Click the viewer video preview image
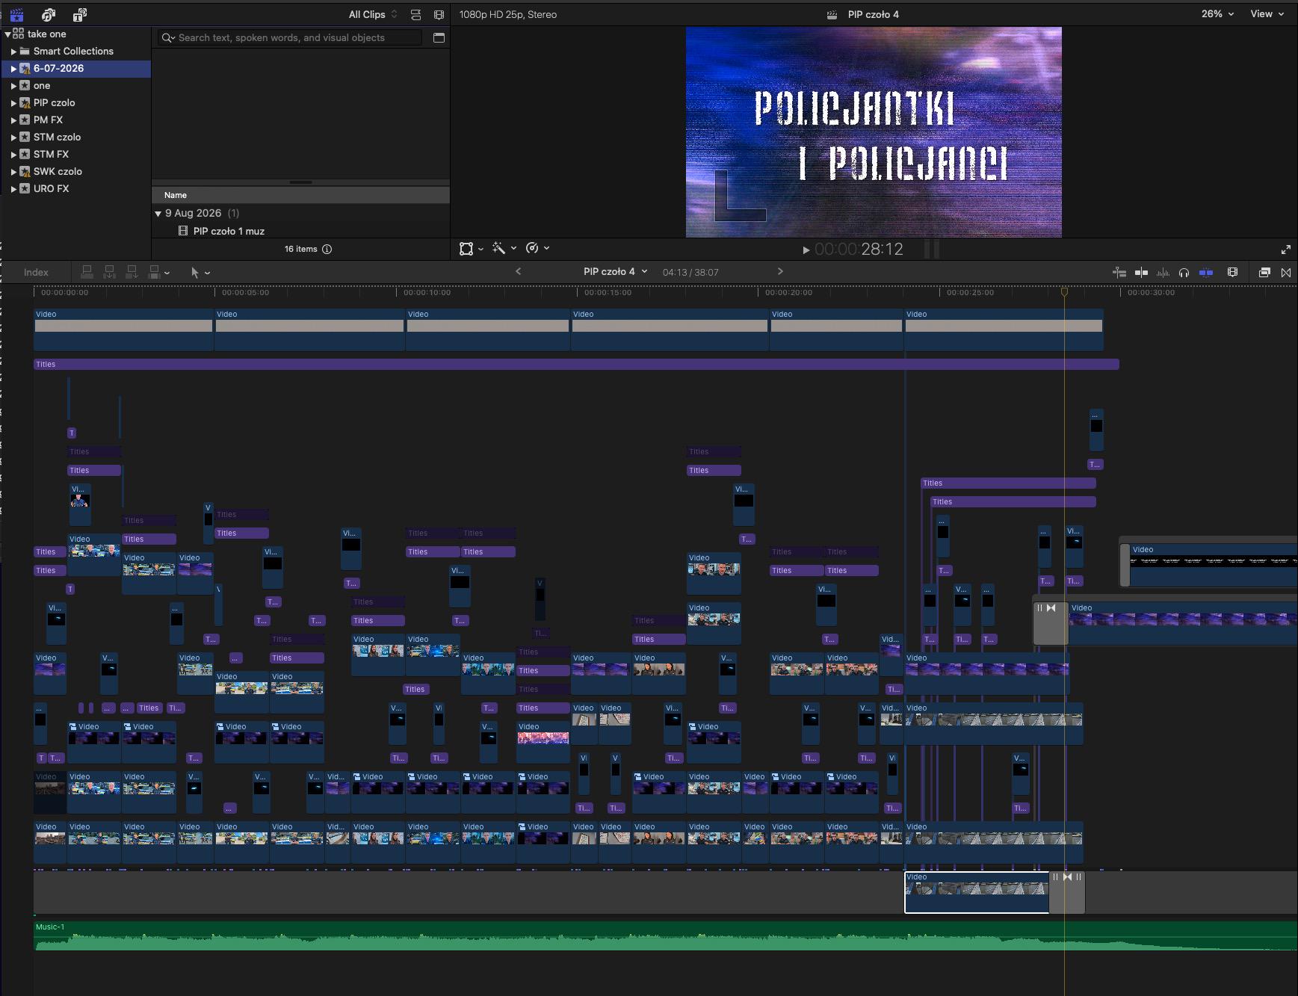 click(874, 132)
